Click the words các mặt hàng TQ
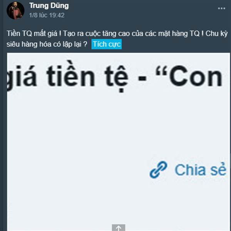The image size is (231, 231). [x=172, y=33]
